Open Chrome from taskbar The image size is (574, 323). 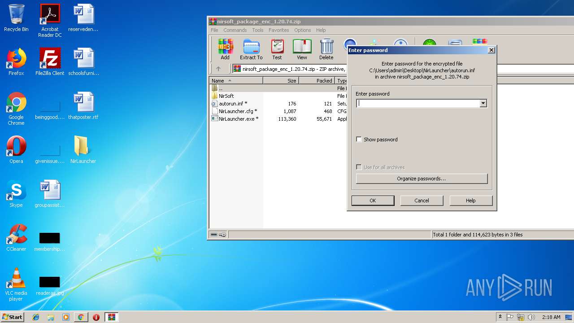(x=81, y=317)
